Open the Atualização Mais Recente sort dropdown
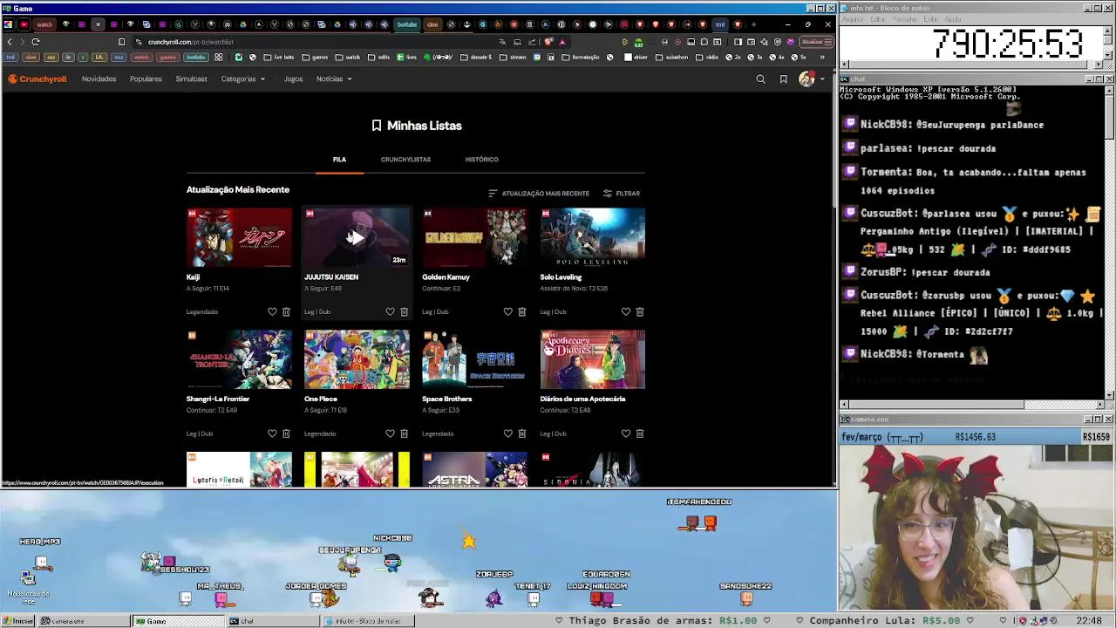The image size is (1116, 628). coord(539,194)
